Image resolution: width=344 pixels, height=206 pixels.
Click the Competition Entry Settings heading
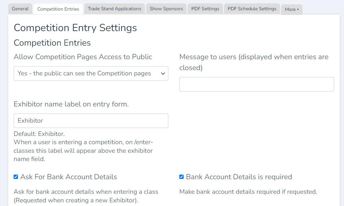tap(75, 28)
